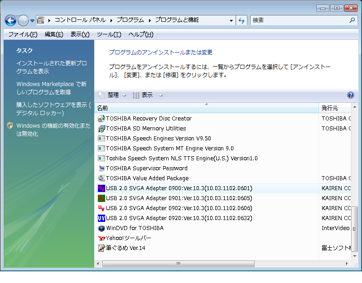
Task: Select USB 2.0 SVGA Adapter 0901 row text
Action: pyautogui.click(x=179, y=198)
